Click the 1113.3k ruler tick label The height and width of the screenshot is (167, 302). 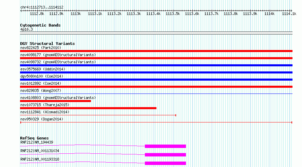point(134,14)
